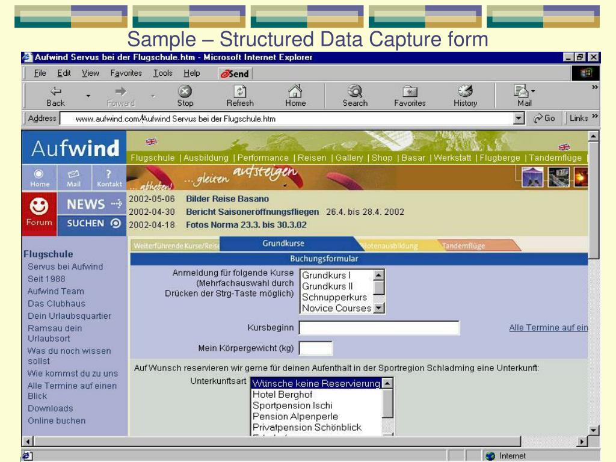The height and width of the screenshot is (462, 616).
Task: Open the History toolbar icon
Action: (465, 91)
